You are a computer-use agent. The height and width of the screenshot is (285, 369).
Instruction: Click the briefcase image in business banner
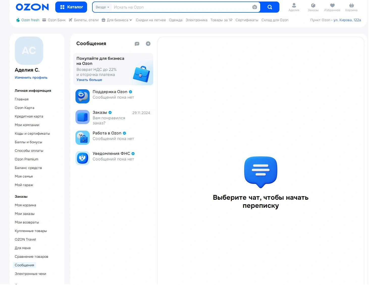point(141,74)
